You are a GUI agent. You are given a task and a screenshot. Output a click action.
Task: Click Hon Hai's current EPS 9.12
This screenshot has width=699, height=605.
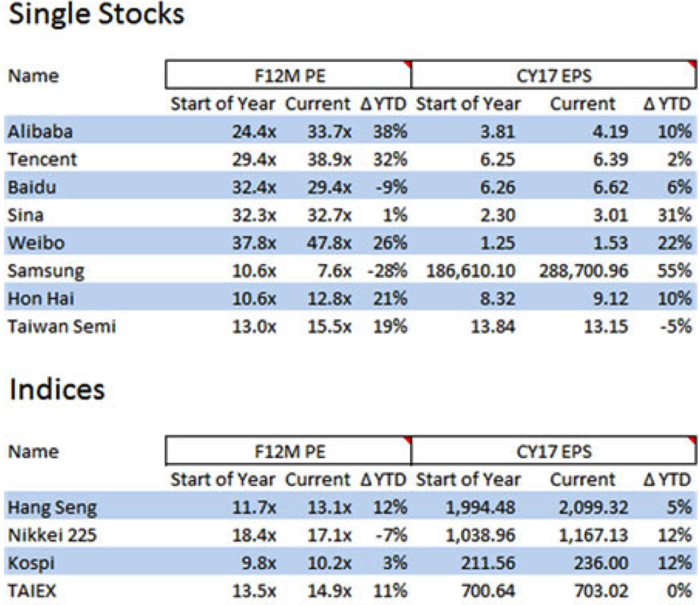(609, 299)
